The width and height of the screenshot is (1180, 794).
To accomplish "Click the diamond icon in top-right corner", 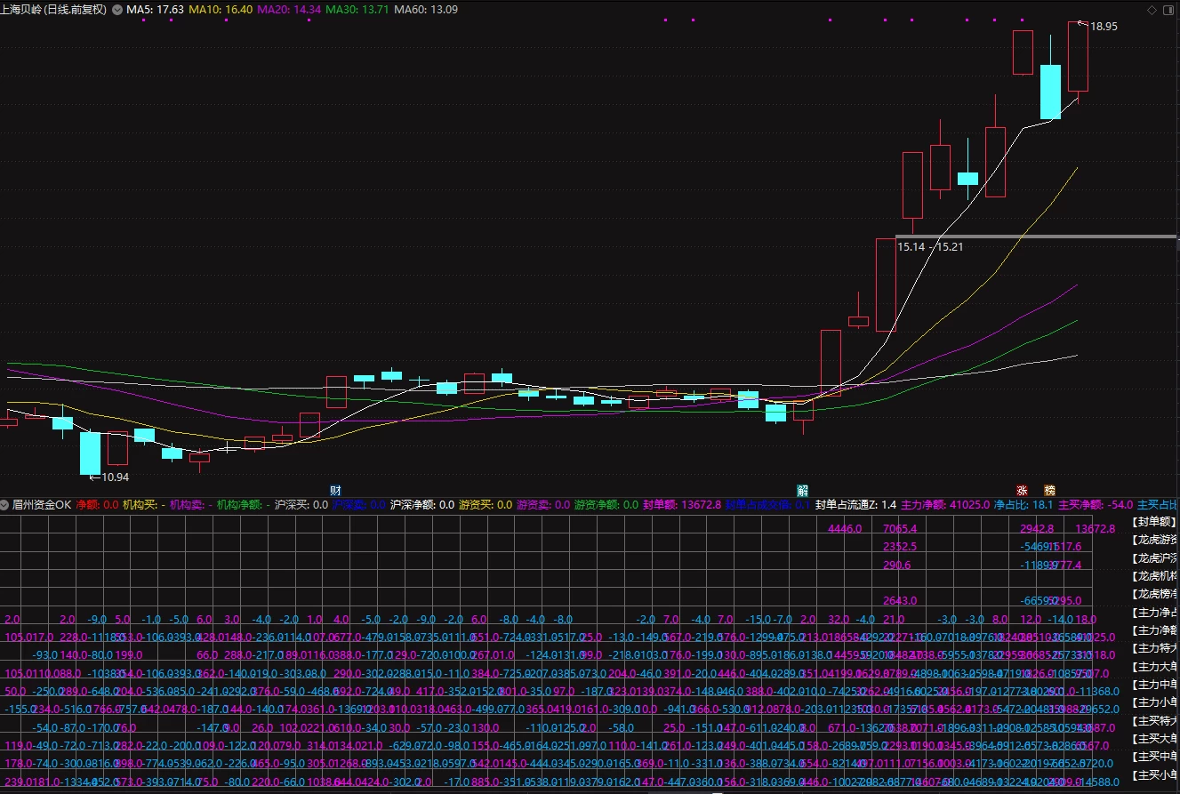I will [1152, 10].
